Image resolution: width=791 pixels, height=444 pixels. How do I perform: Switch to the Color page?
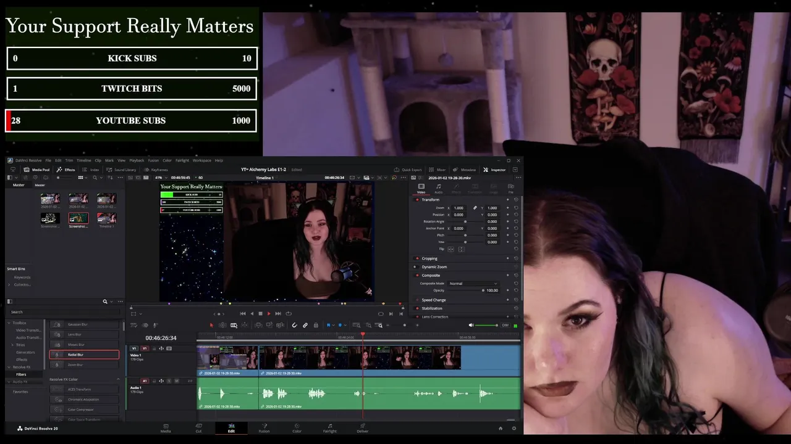(x=297, y=428)
